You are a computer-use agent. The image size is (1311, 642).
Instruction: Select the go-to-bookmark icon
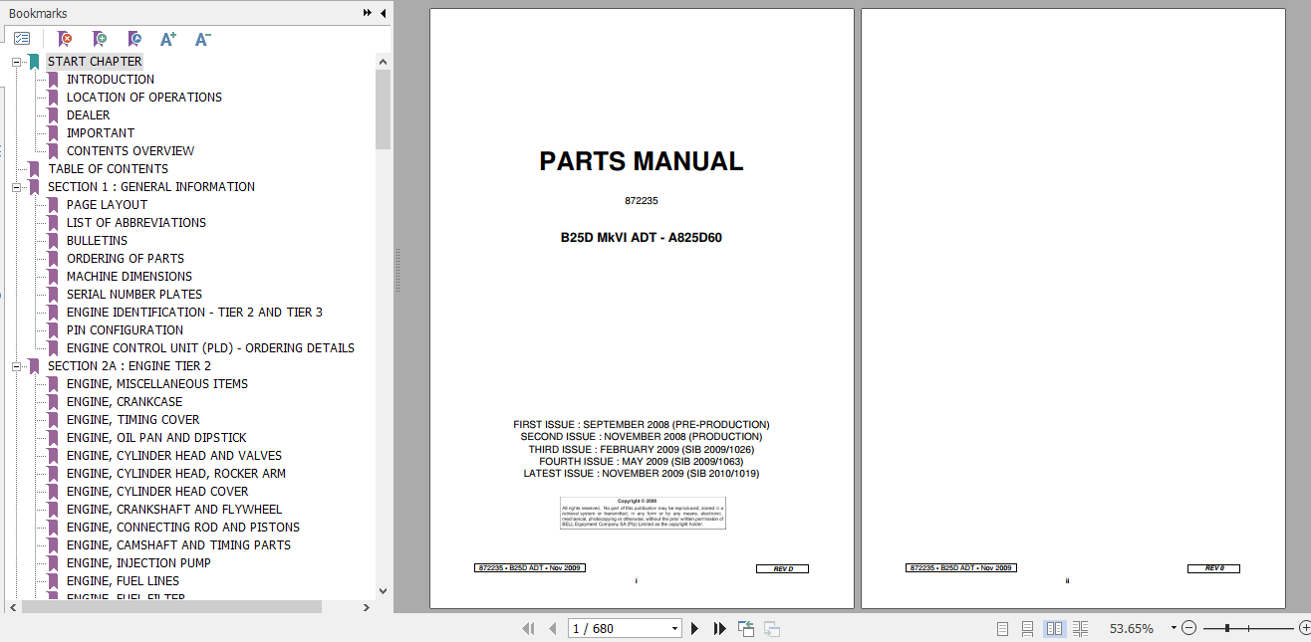point(134,38)
